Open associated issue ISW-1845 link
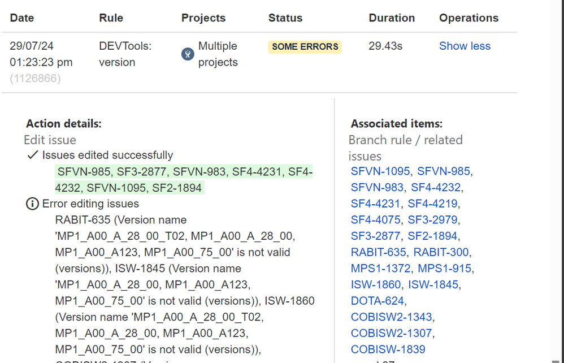Viewport: 564px width, 363px height. tap(433, 284)
